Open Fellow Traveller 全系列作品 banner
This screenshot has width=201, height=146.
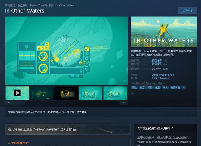[68, 129]
